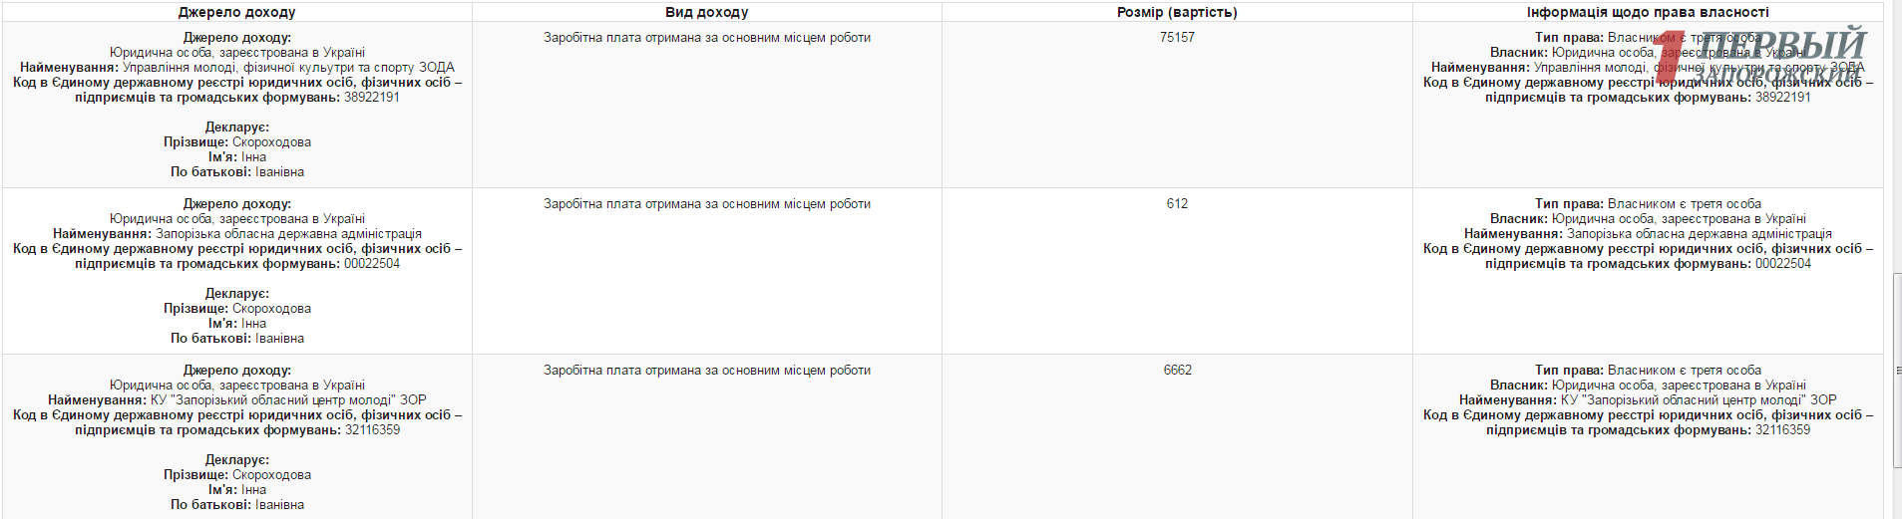Click registry code 38922191 in source column
The width and height of the screenshot is (1902, 519).
click(x=372, y=98)
